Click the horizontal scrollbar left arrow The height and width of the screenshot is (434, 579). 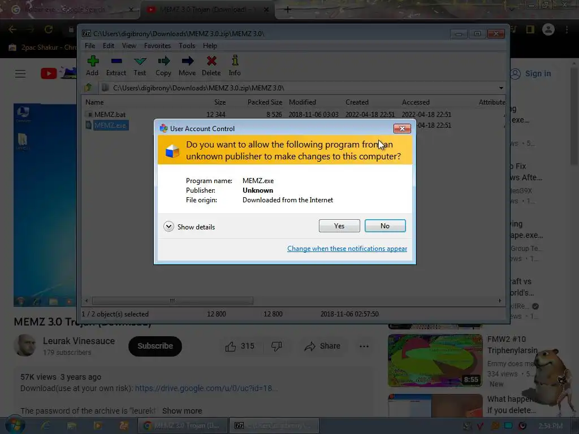pos(87,301)
